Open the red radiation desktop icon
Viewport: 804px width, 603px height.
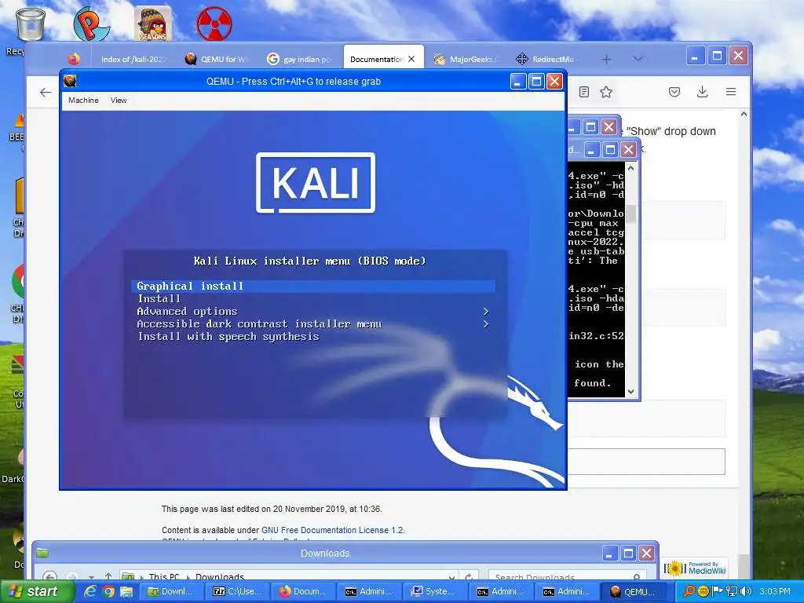click(x=214, y=24)
